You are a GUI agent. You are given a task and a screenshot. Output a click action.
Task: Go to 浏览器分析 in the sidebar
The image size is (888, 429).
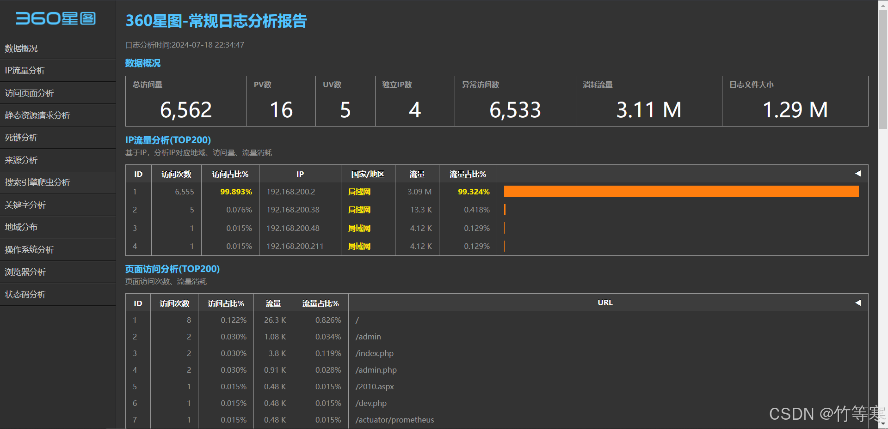point(58,272)
